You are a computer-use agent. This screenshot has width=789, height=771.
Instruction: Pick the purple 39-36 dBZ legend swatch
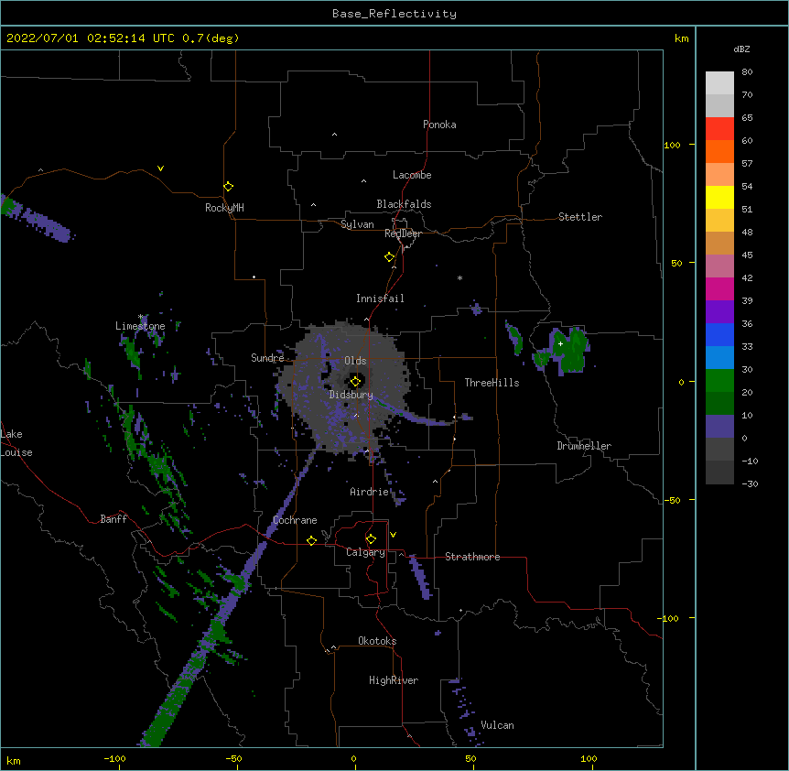(719, 311)
